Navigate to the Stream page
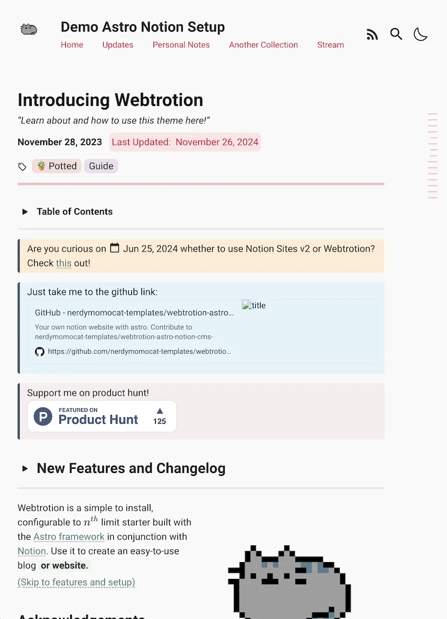The width and height of the screenshot is (447, 619). click(x=330, y=45)
